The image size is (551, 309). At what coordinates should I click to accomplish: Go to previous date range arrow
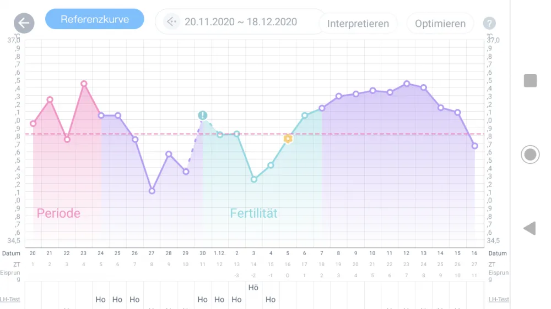coord(171,22)
